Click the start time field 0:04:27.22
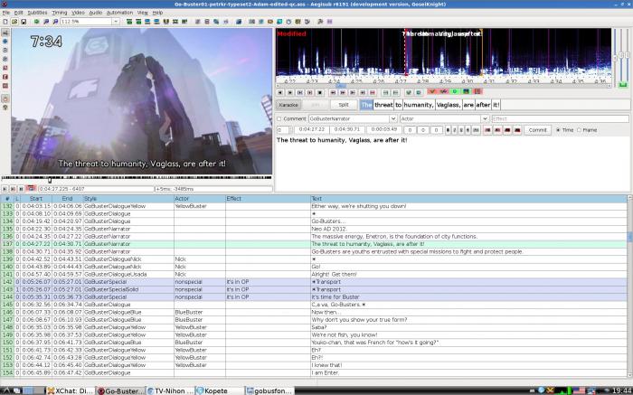Screen dimensions: 633x395 (312, 130)
